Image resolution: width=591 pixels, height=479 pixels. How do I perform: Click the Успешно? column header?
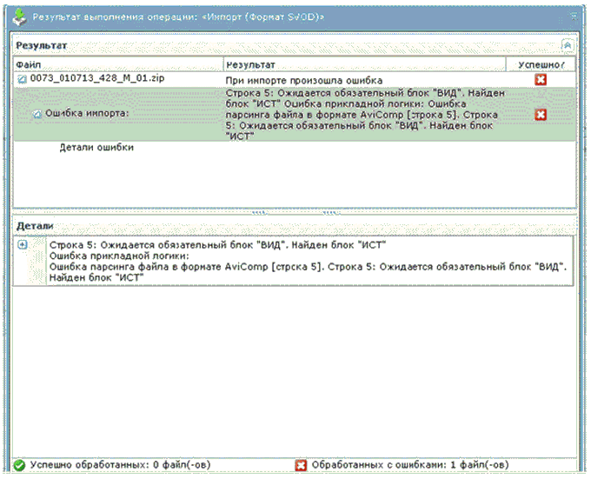(x=540, y=64)
